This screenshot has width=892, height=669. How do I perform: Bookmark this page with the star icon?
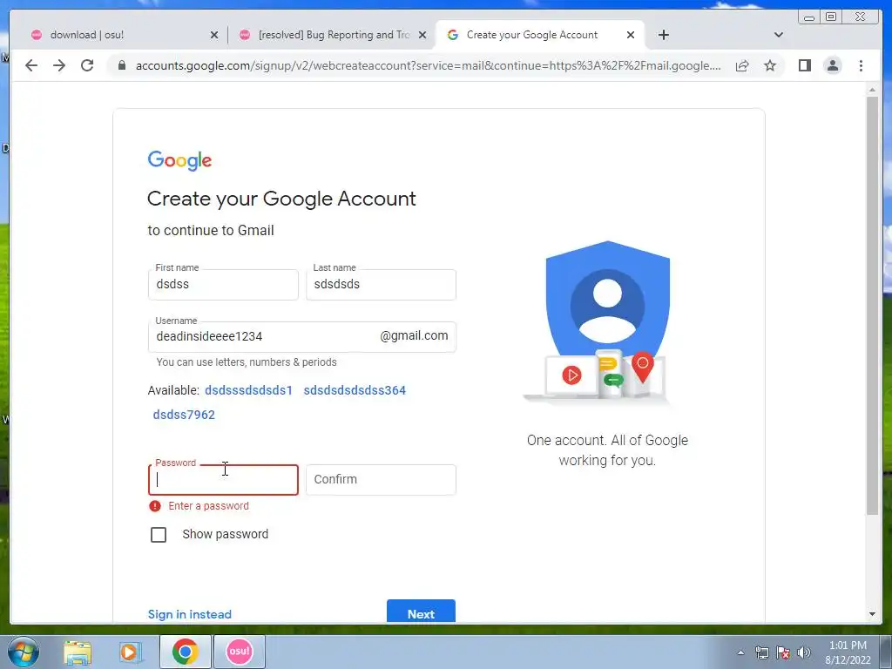click(x=770, y=65)
